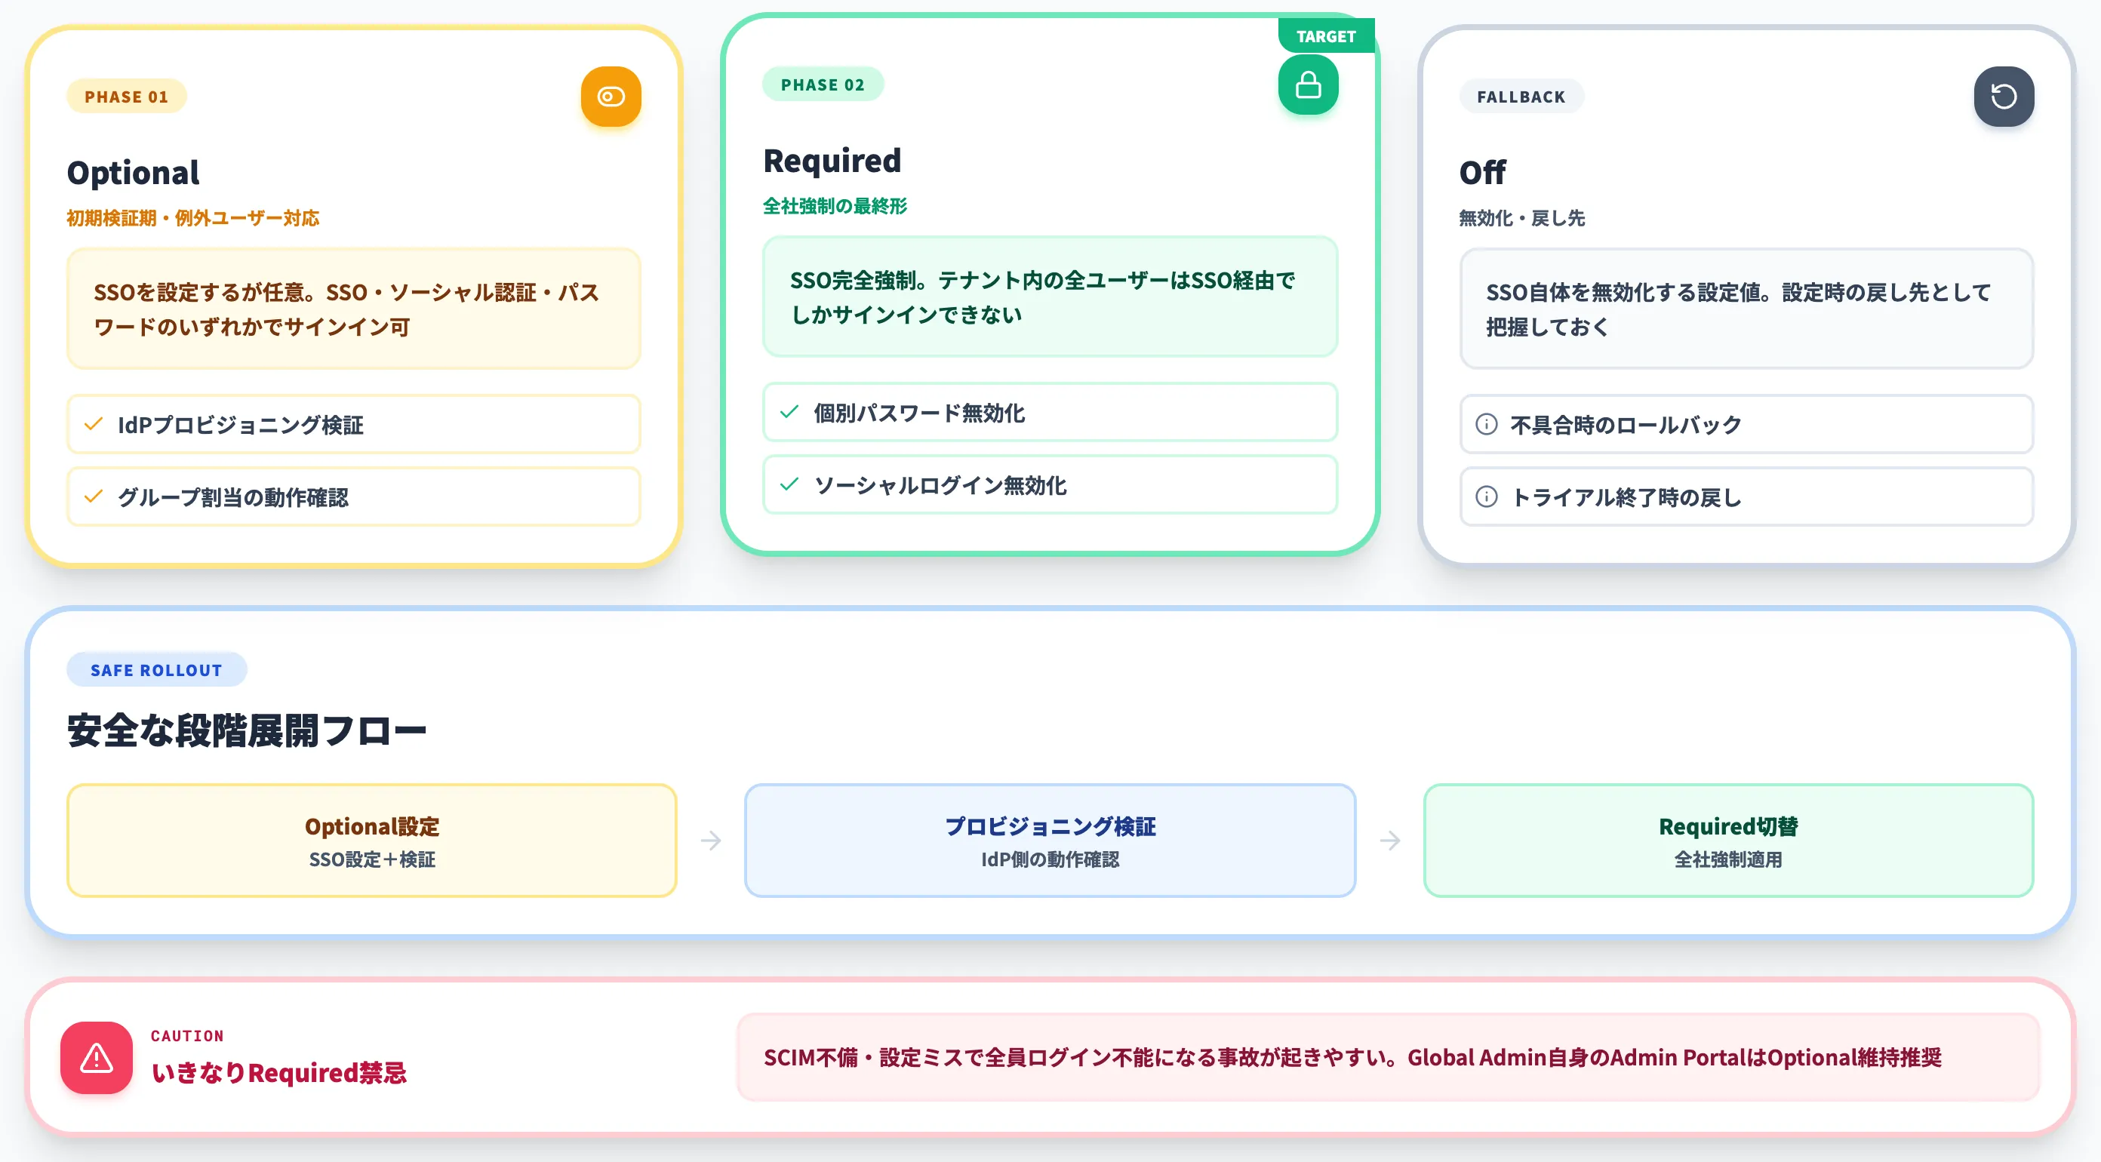Click the グループ割当の動作確認 item text
The image size is (2101, 1162).
(x=233, y=497)
